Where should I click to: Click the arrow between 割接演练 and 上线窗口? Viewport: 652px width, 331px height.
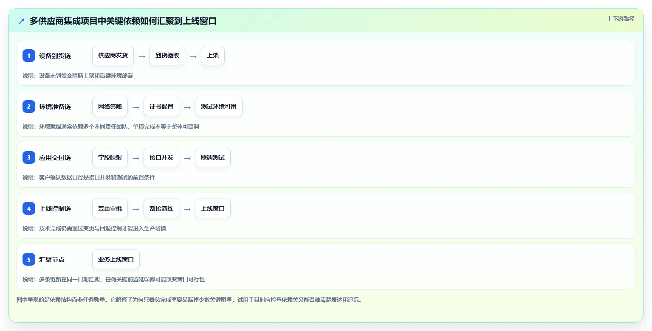pos(187,209)
